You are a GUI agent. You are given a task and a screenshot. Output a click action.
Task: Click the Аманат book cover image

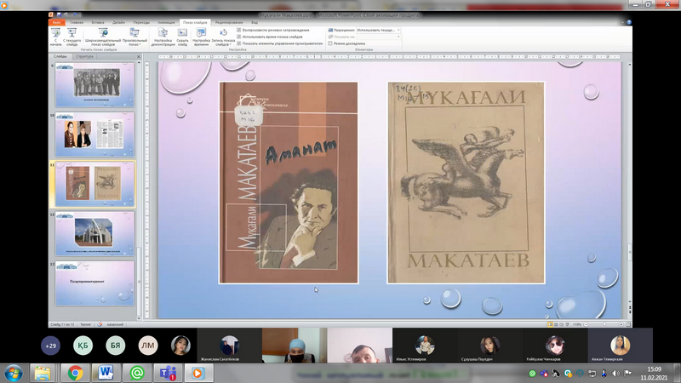click(289, 182)
